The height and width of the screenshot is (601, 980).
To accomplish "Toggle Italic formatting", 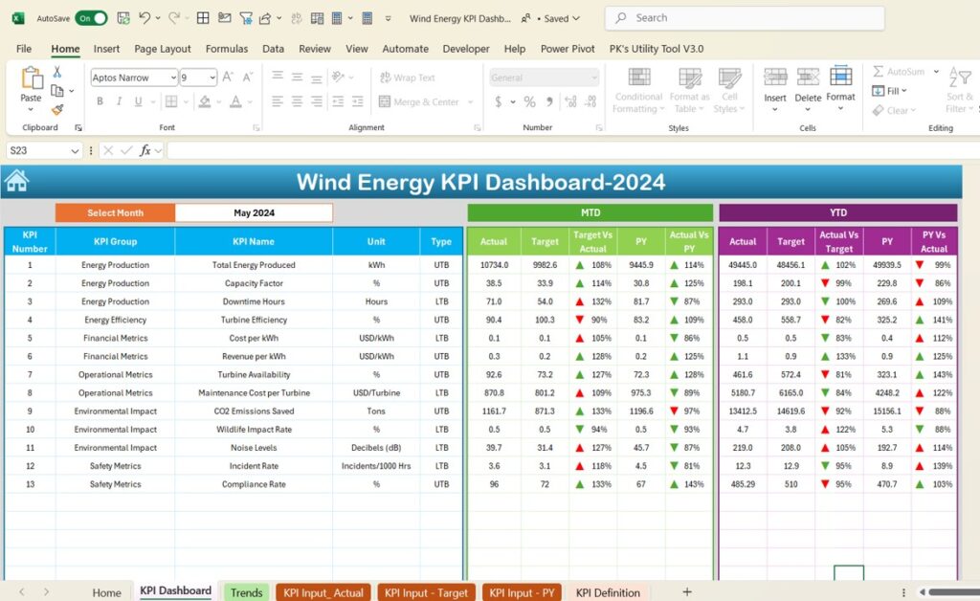I will pos(119,101).
